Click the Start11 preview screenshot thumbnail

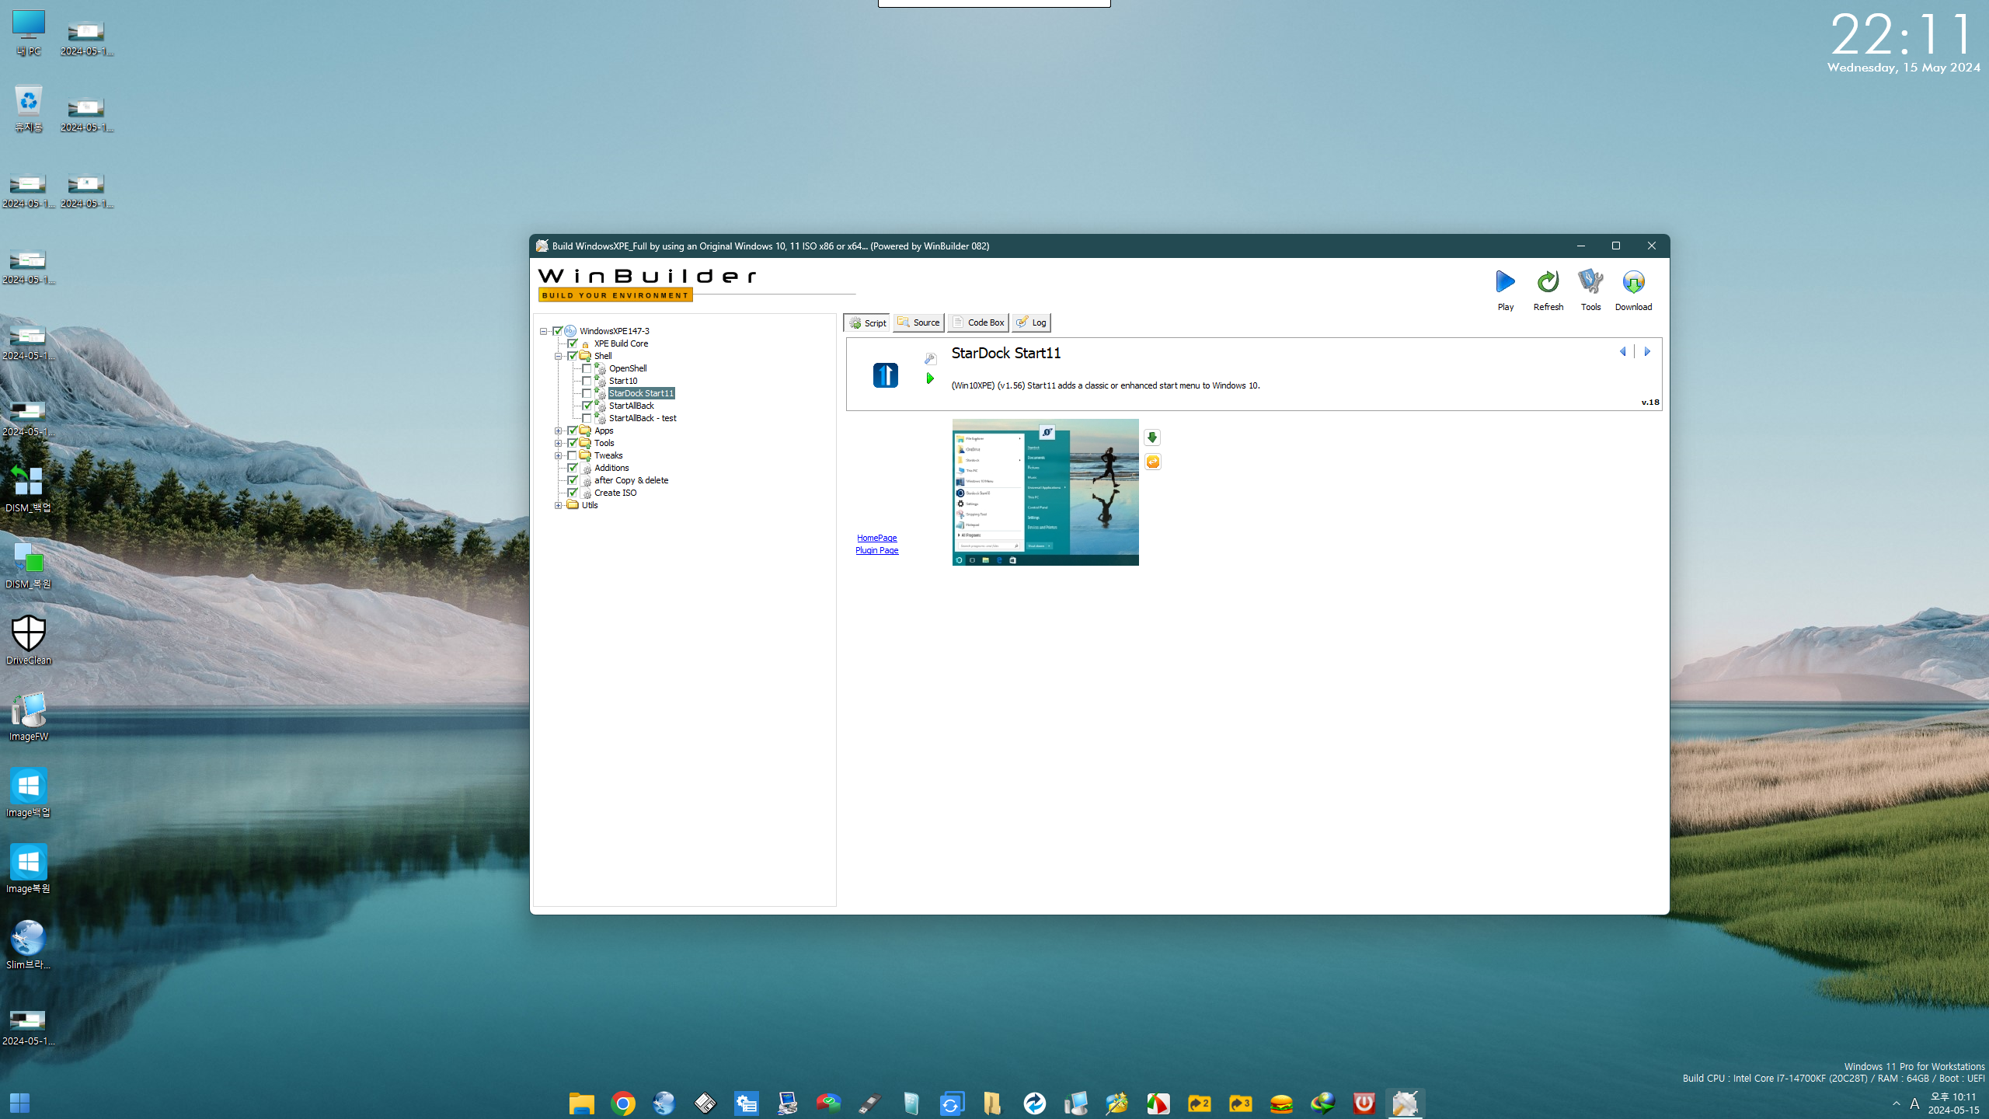click(x=1045, y=492)
